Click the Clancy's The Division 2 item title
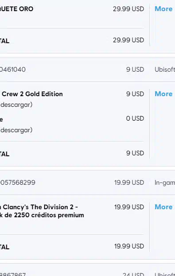The image size is (175, 276). point(42,211)
